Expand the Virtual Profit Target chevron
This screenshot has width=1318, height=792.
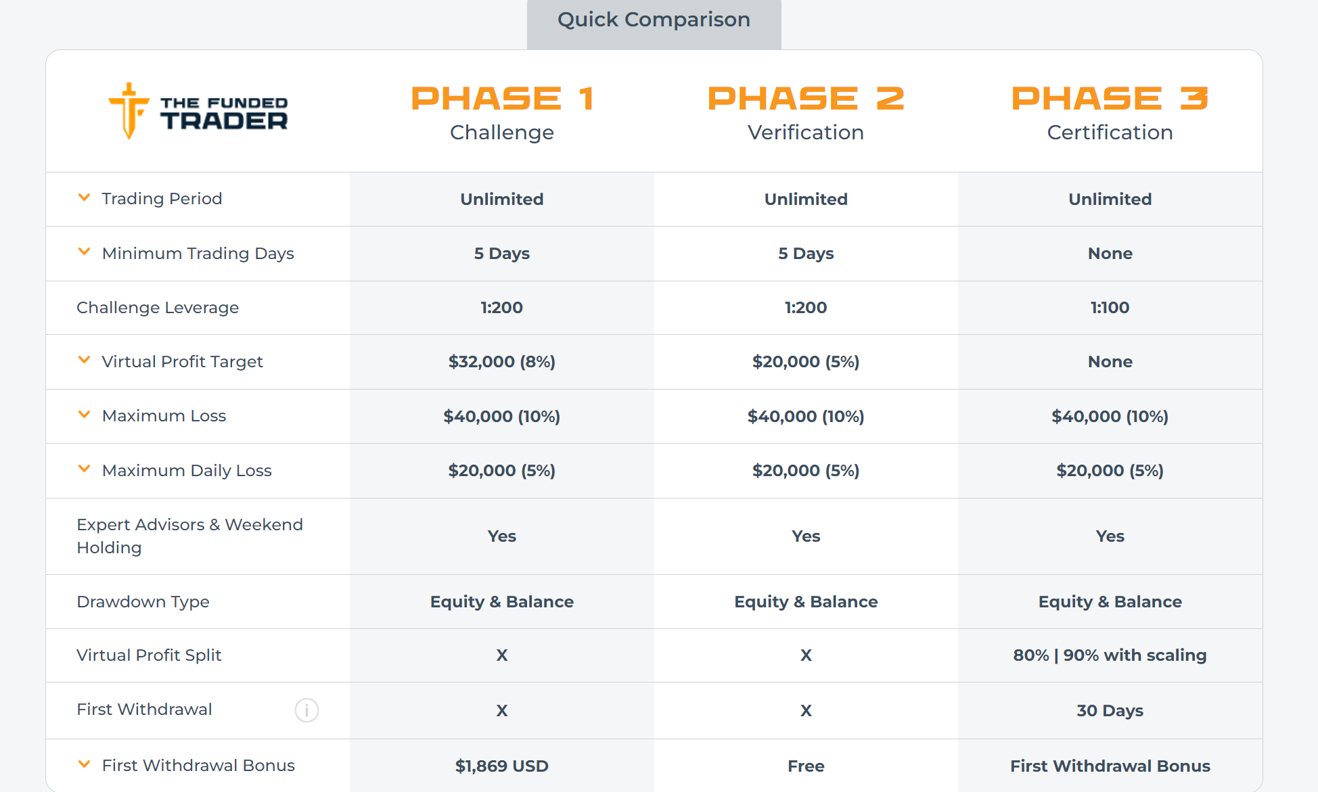point(84,360)
